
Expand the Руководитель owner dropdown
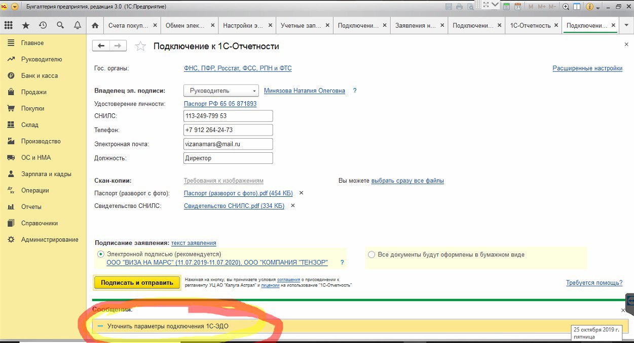(254, 91)
